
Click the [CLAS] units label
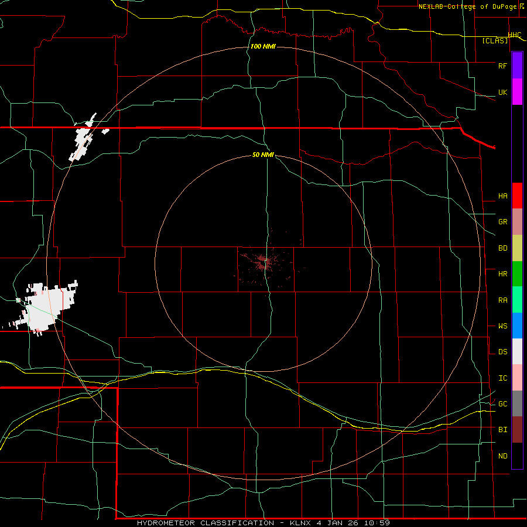point(495,41)
